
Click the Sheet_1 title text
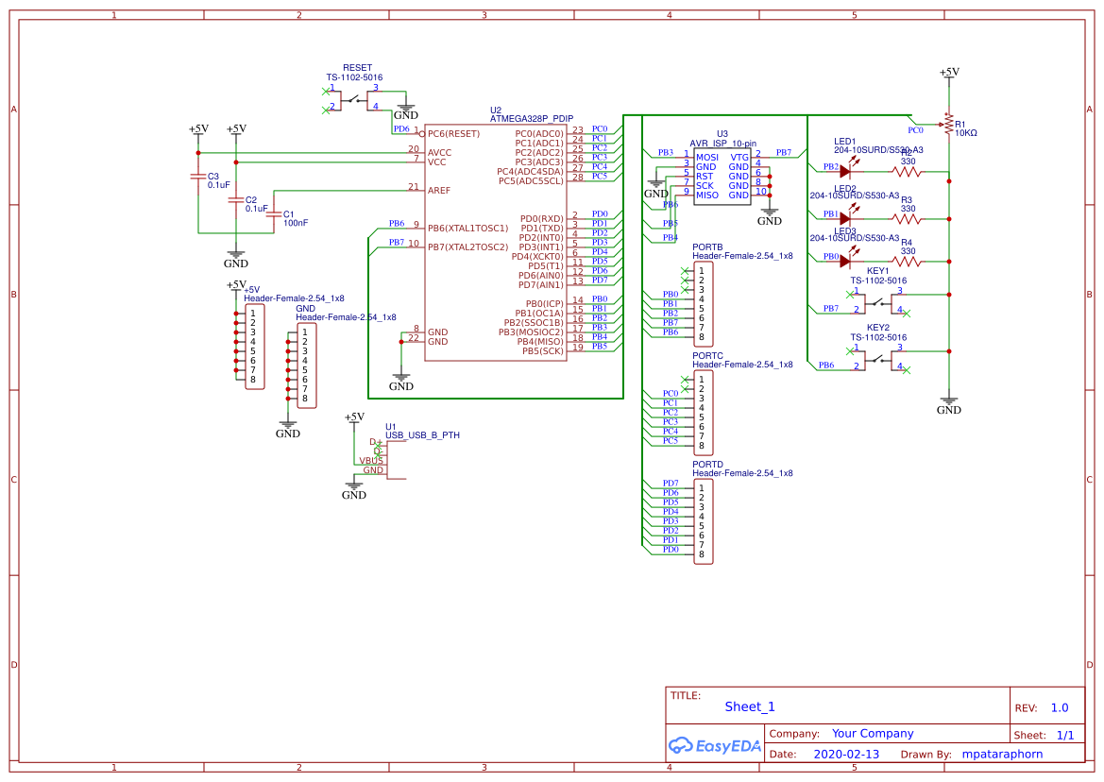tap(749, 706)
